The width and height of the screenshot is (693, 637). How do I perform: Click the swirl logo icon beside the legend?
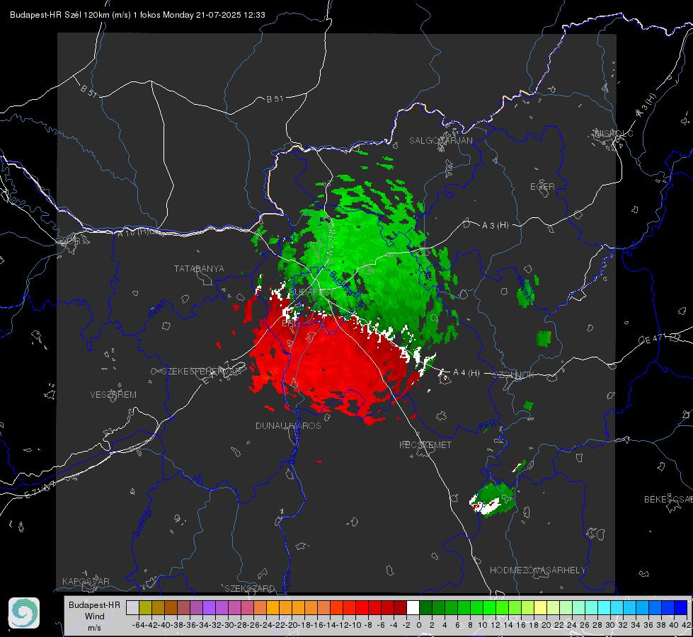[24, 613]
